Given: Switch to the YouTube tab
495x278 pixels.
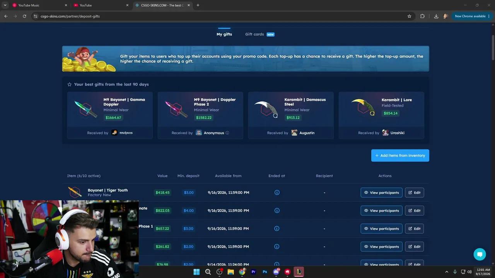Looking at the screenshot, I should [101, 5].
